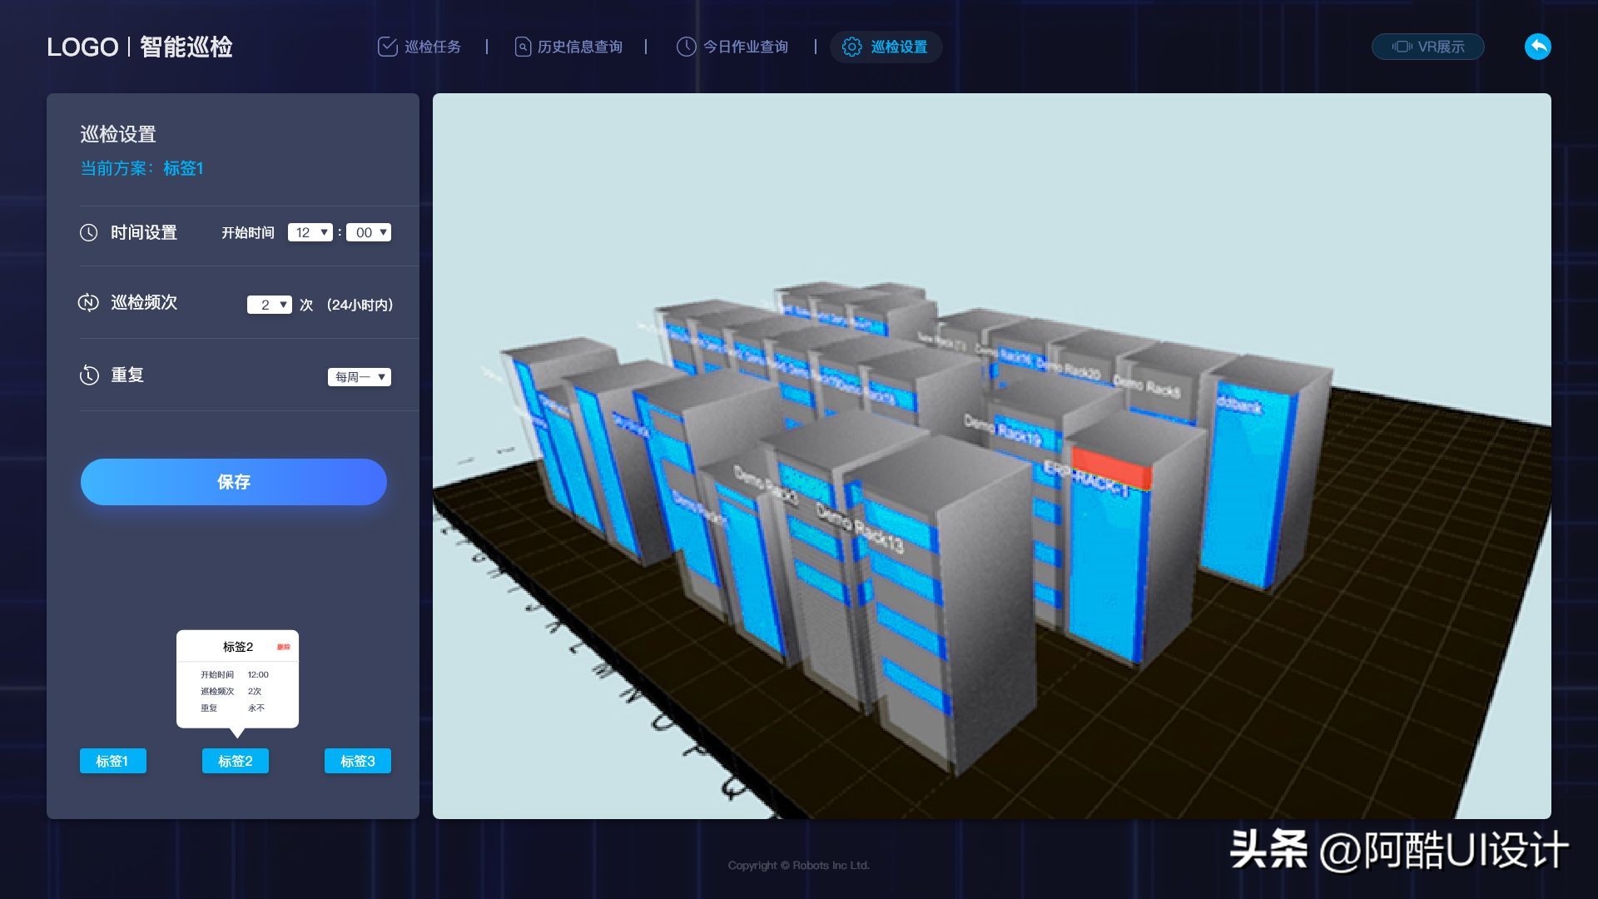This screenshot has width=1598, height=899.
Task: Click the history search document icon
Action: 522,47
